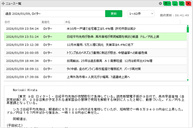This screenshot has height=128, width=193.
Task: Select the highlighted 日経平均先物が急伸 news row
Action: click(95, 37)
